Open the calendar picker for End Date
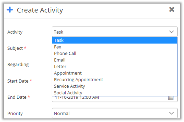This screenshot has height=122, width=184. [x=171, y=98]
